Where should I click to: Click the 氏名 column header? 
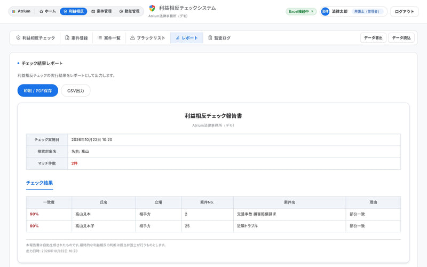(x=104, y=202)
